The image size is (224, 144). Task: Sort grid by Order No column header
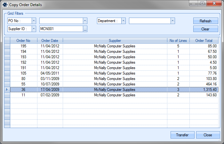point(23,41)
